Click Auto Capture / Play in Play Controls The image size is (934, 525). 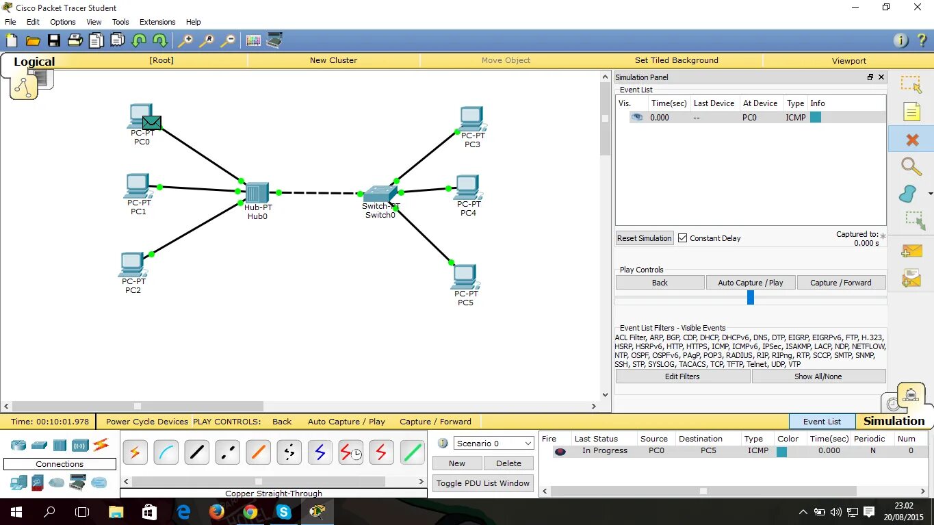[751, 283]
